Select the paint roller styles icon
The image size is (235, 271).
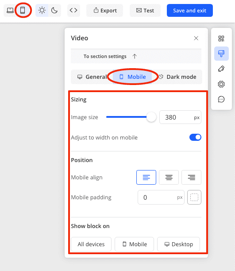pos(221,54)
